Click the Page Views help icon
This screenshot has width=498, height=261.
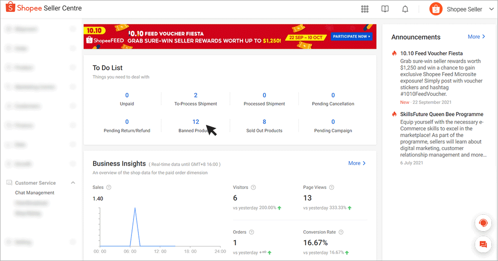click(332, 187)
